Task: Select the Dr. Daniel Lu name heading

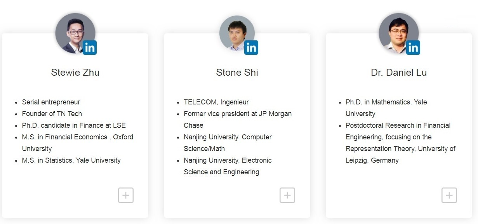Action: tap(399, 73)
